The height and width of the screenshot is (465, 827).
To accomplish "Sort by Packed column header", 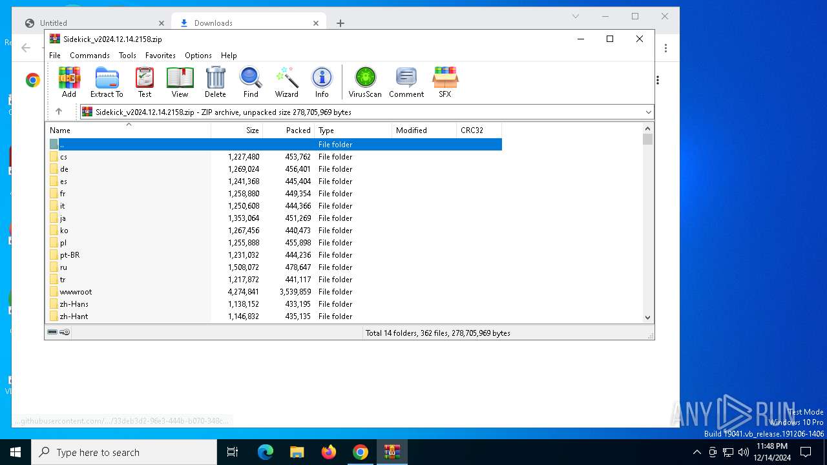I will [289, 130].
